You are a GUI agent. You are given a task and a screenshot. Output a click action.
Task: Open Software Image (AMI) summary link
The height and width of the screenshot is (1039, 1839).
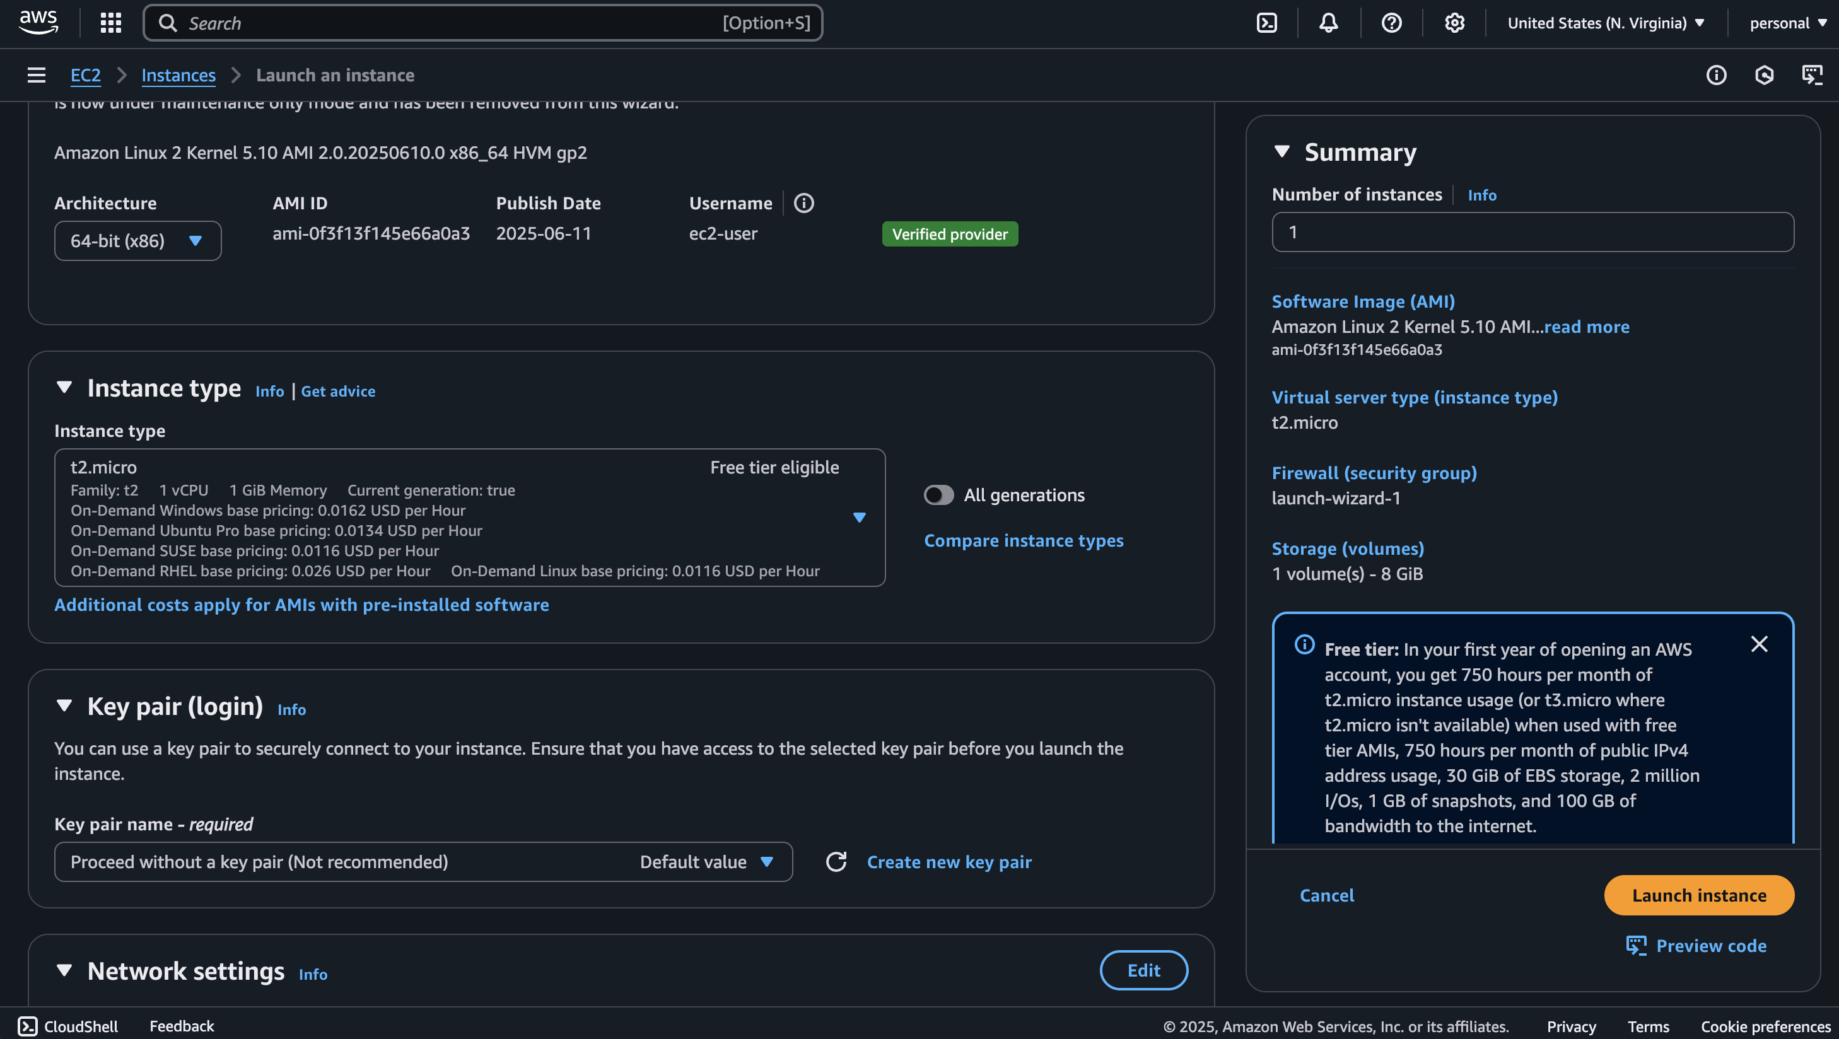coord(1363,301)
